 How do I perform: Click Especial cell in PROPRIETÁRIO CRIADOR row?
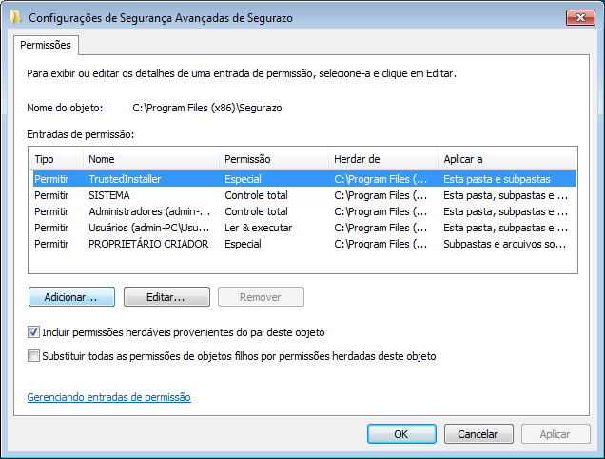coord(243,244)
